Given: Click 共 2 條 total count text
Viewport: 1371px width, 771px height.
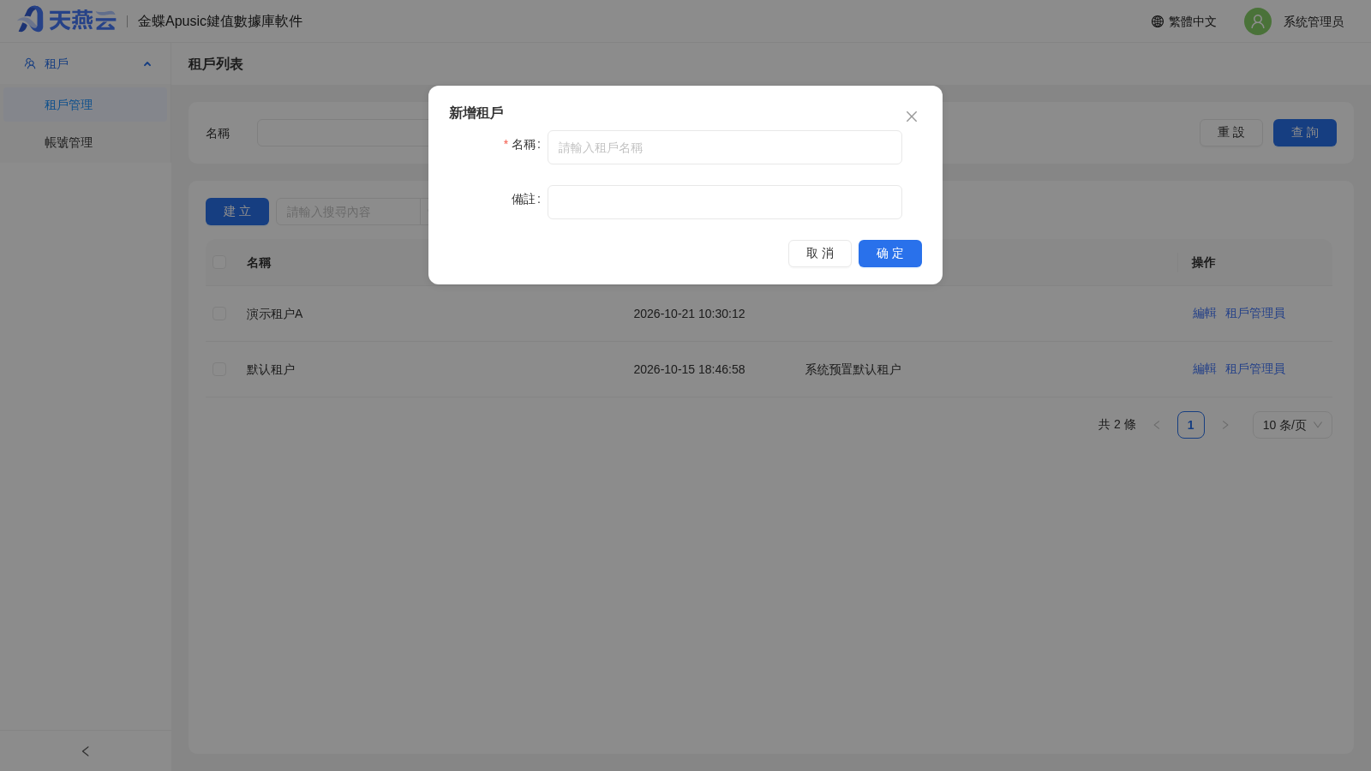Looking at the screenshot, I should click(x=1117, y=425).
